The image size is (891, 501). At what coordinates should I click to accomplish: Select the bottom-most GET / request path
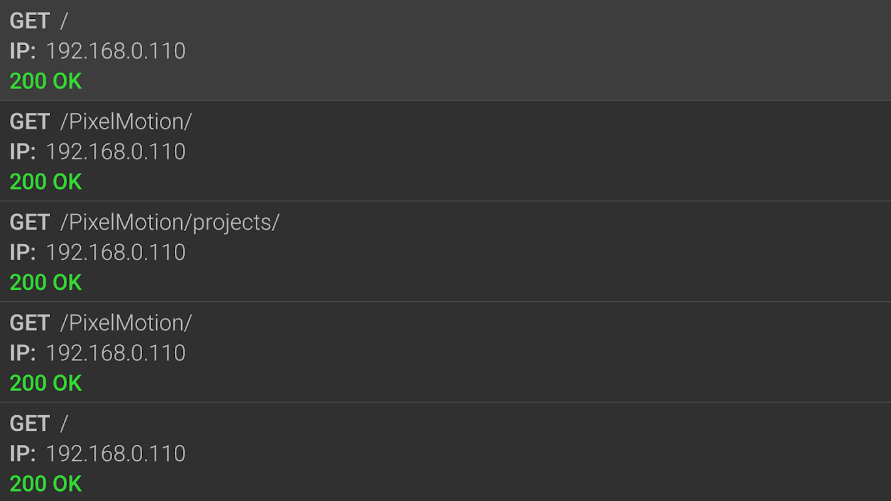pyautogui.click(x=63, y=424)
